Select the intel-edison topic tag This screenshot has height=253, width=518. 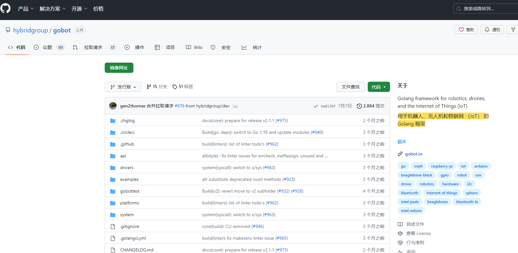pos(411,210)
